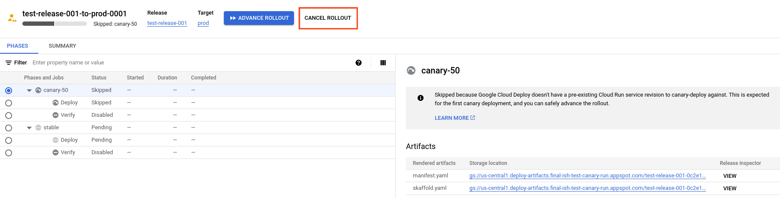
Task: Click the pending status icon beside stable
Action: tap(38, 128)
